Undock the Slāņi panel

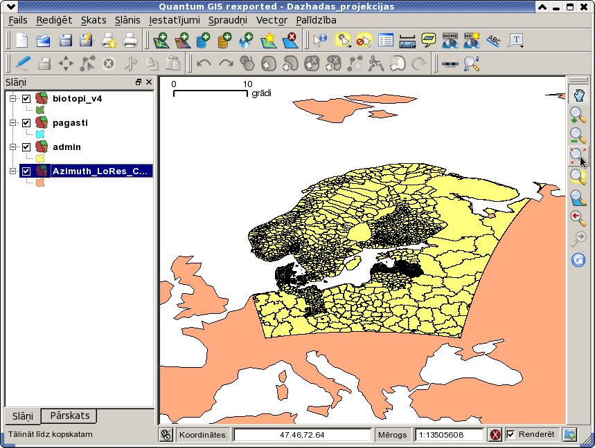[139, 82]
